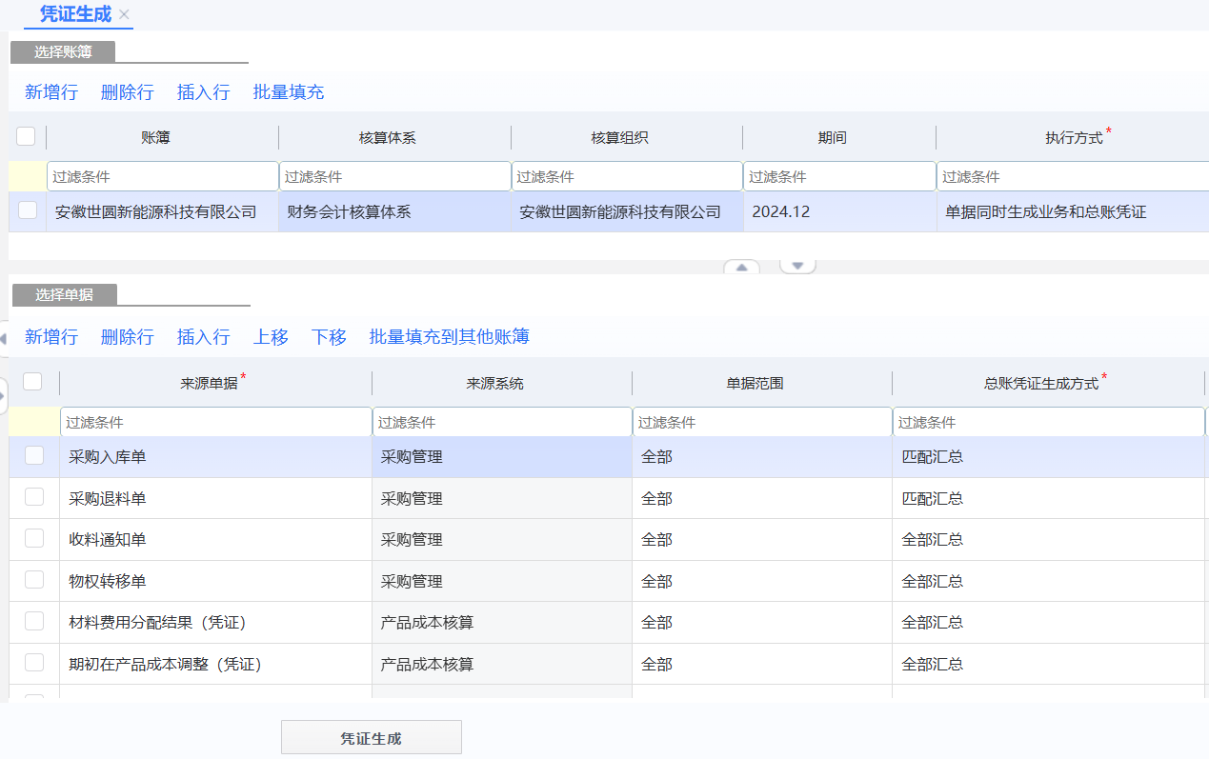Click 插入行 in the 选择单据 section
1209x759 pixels.
[204, 337]
